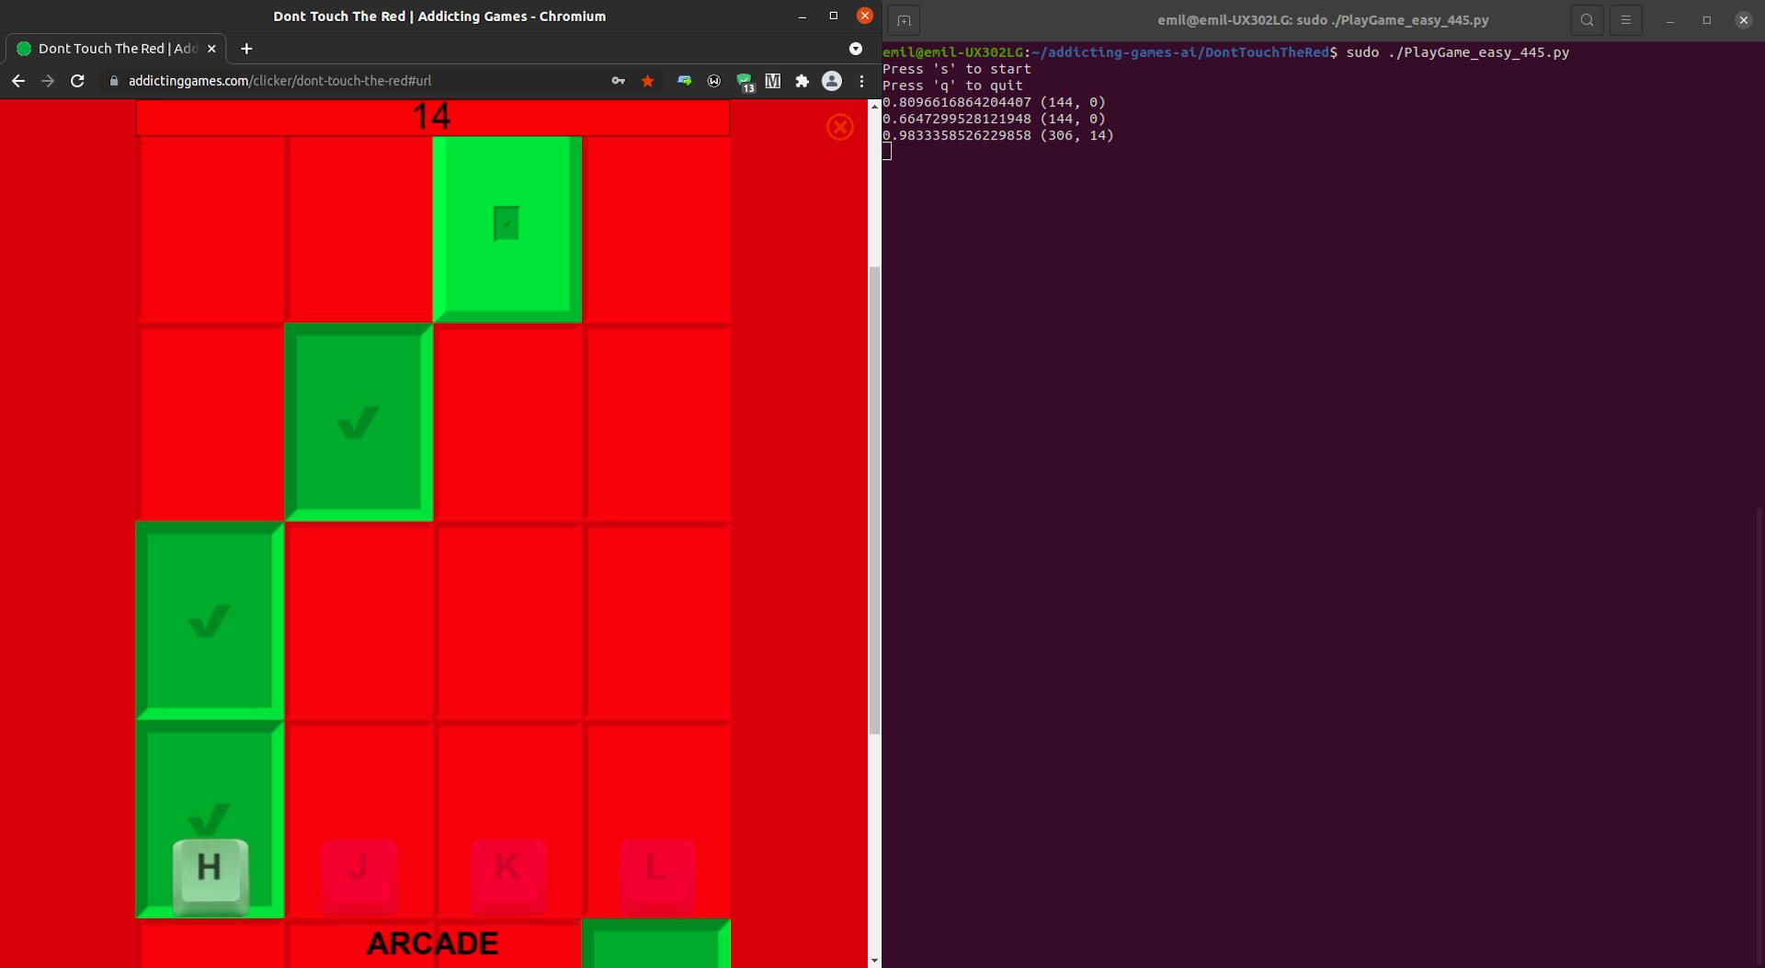Open the Chromium three-dot menu
Viewport: 1765px width, 968px height.
pyautogui.click(x=861, y=81)
